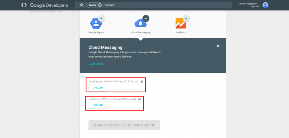
Task: Upload Development APNS Certificate
Action: click(x=98, y=88)
